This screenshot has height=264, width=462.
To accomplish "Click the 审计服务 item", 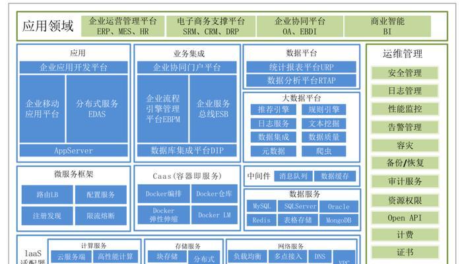I will (x=405, y=181).
